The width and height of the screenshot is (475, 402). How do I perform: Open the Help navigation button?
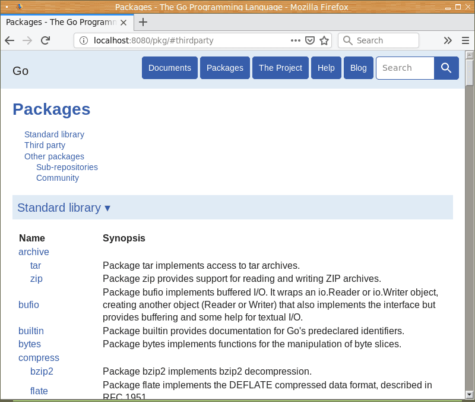[x=326, y=68]
